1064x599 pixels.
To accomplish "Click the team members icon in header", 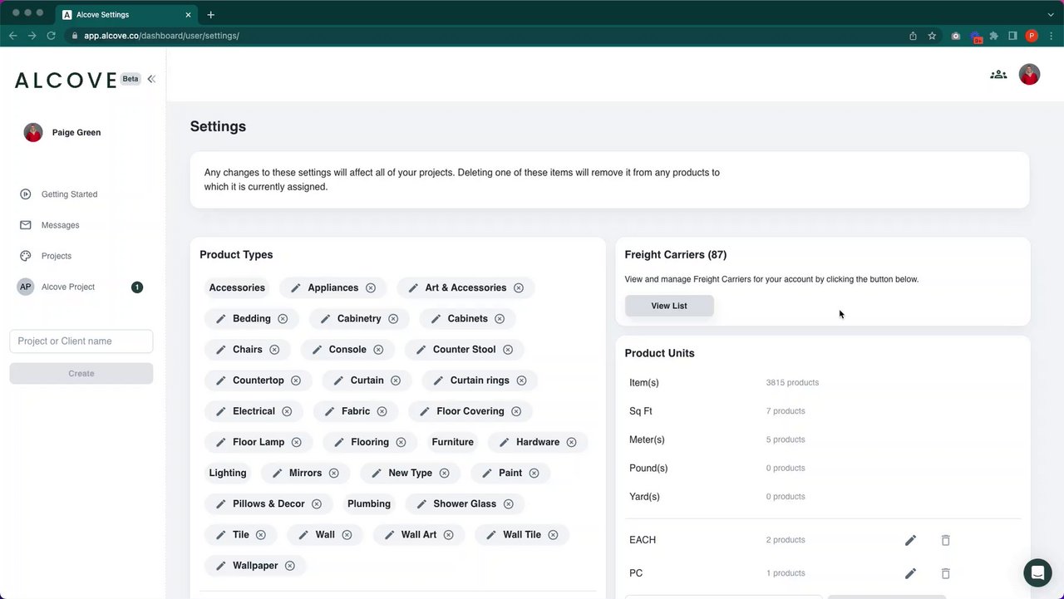I will [998, 75].
